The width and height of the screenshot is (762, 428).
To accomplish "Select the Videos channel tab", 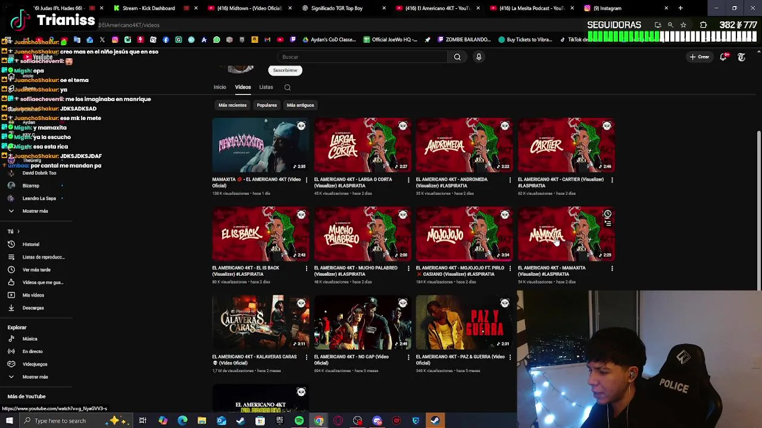I will click(x=243, y=87).
